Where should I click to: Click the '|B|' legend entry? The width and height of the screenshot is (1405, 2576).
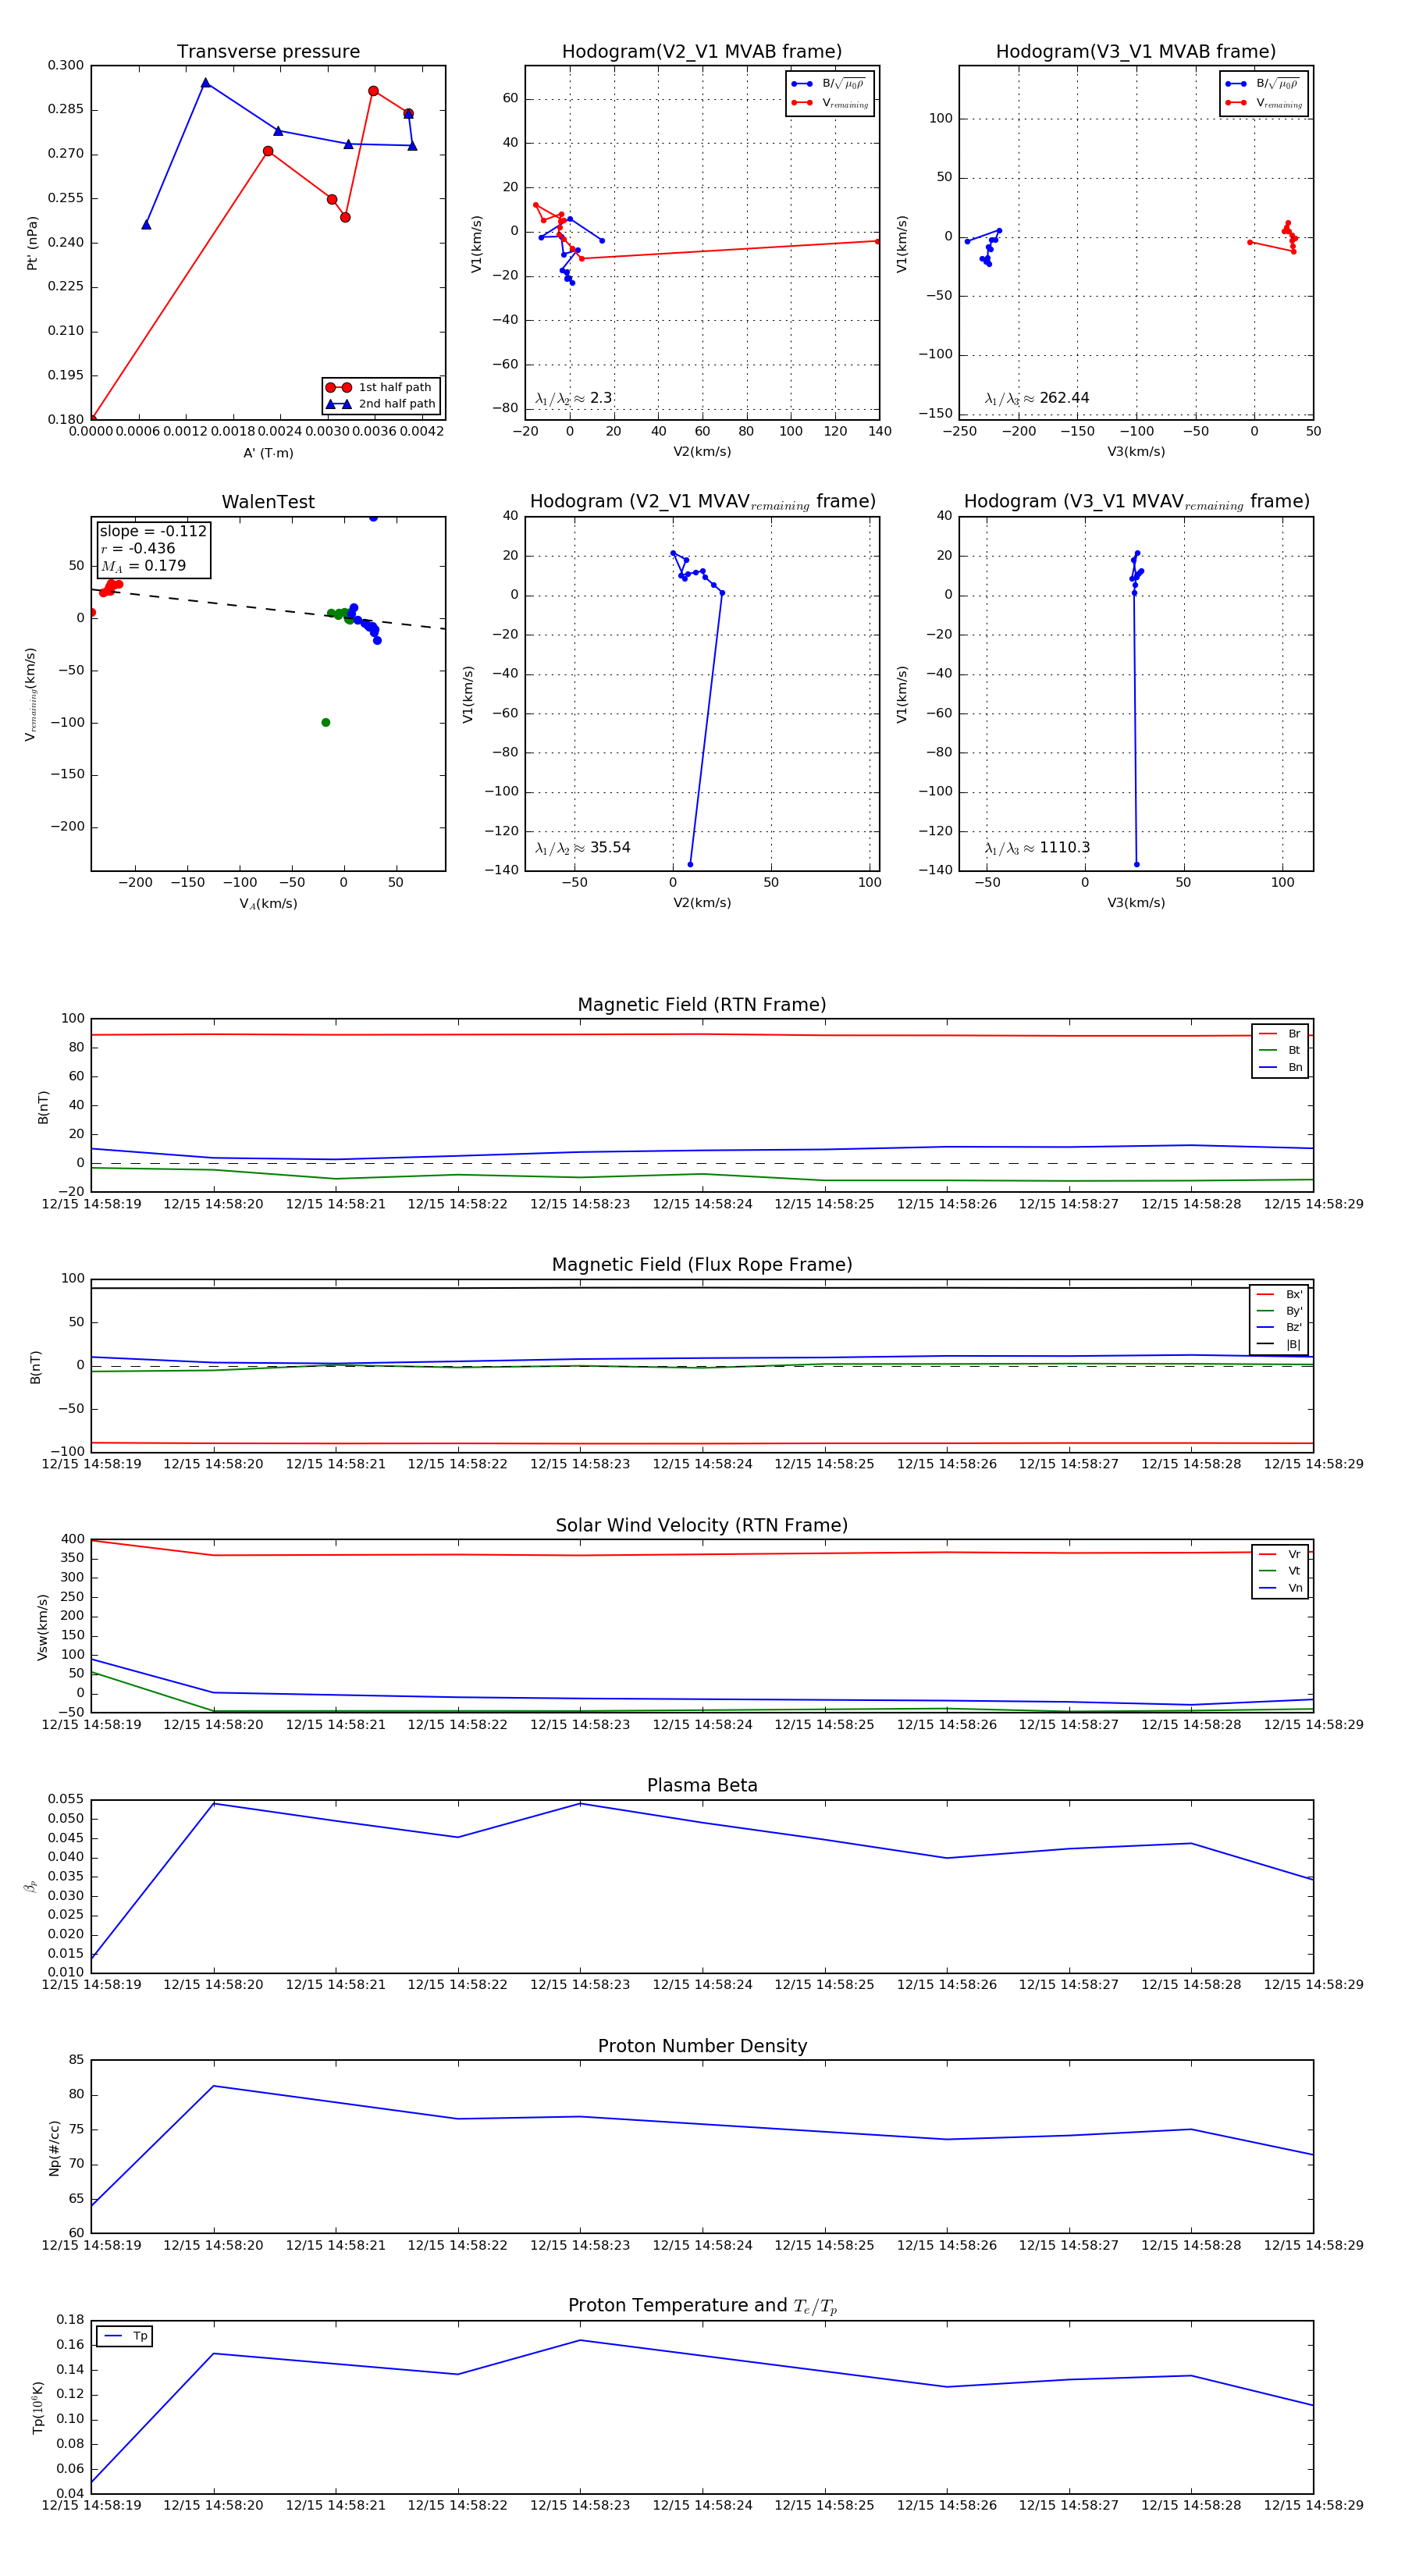[1279, 1344]
